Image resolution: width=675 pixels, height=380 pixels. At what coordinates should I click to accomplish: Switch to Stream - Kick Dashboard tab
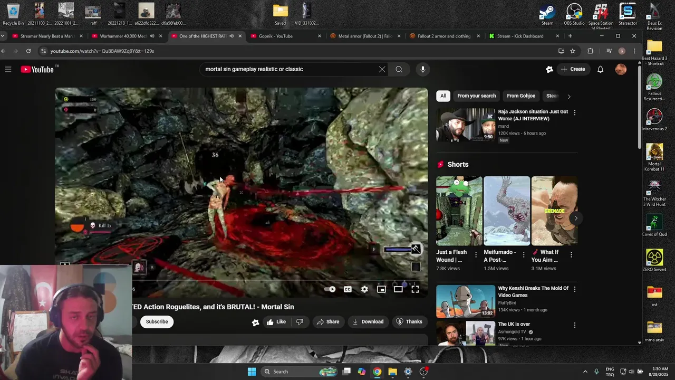524,36
